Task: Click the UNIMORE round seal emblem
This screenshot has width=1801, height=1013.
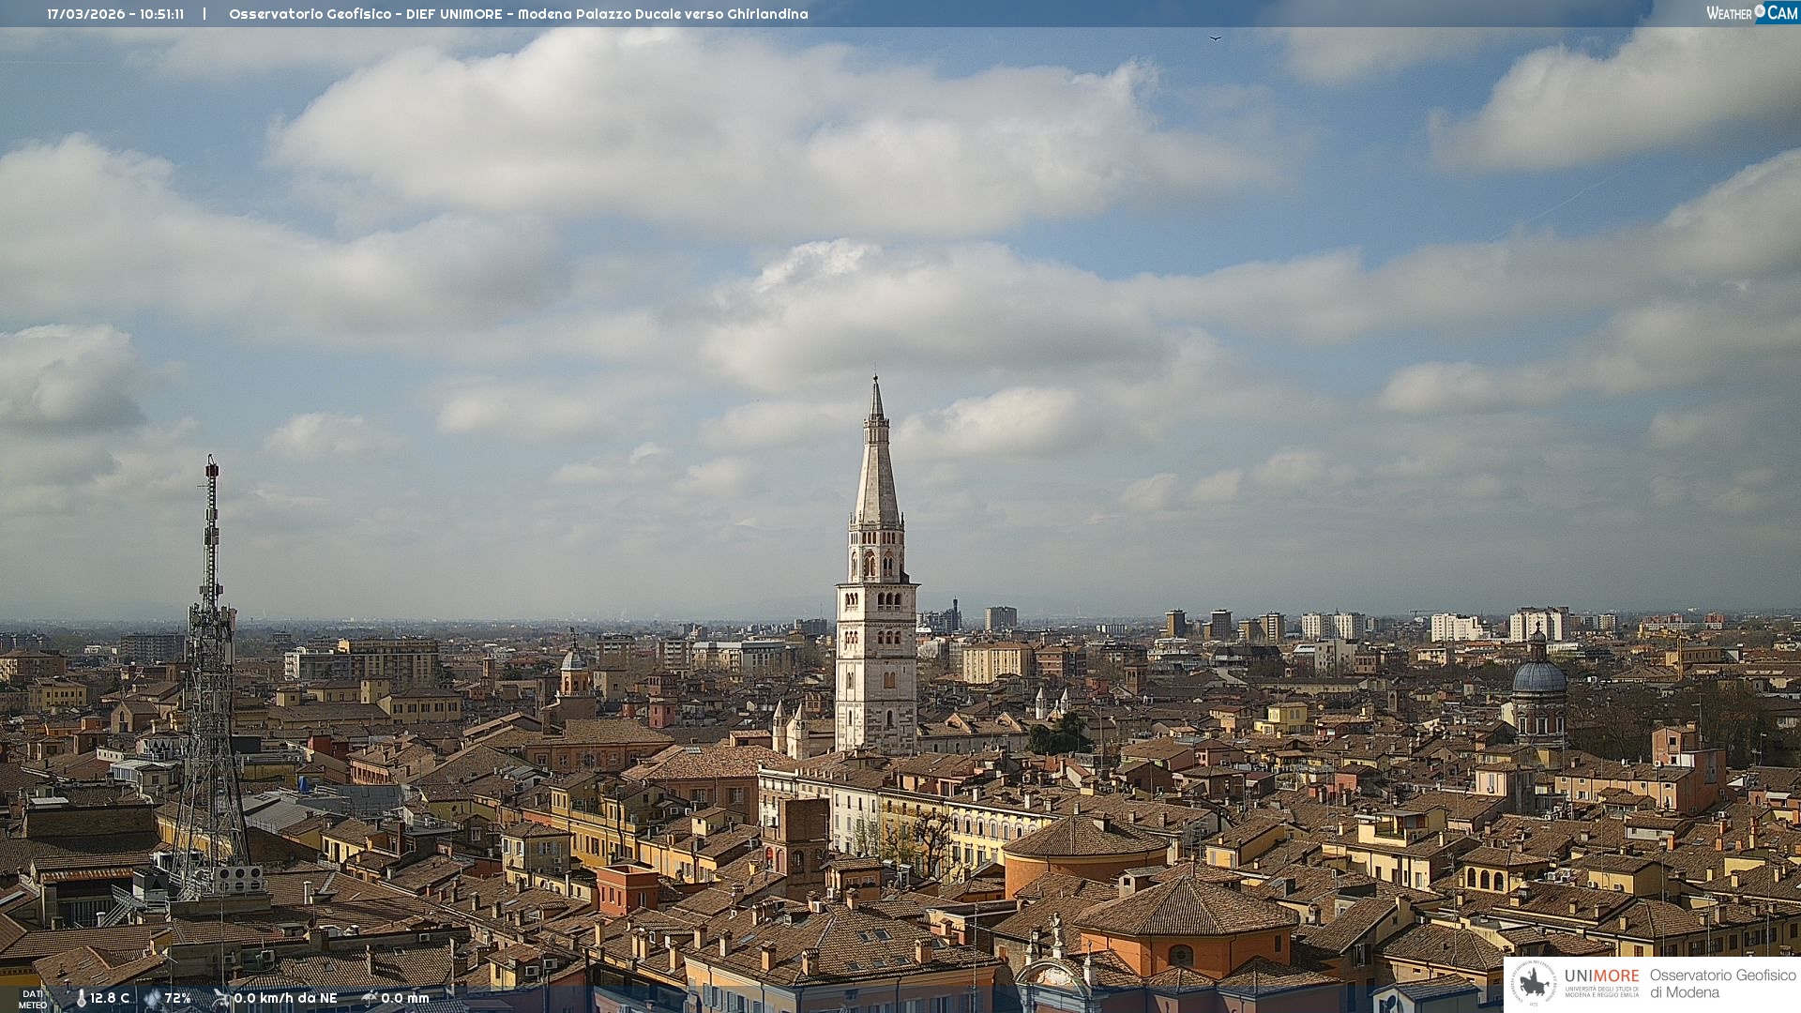Action: (x=1535, y=983)
